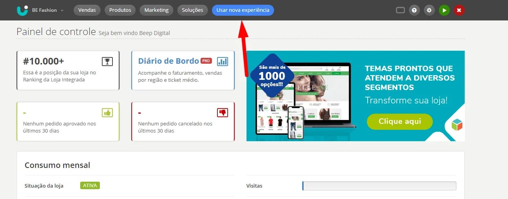Click the screen preview rectangle icon
The height and width of the screenshot is (199, 508).
(x=400, y=10)
